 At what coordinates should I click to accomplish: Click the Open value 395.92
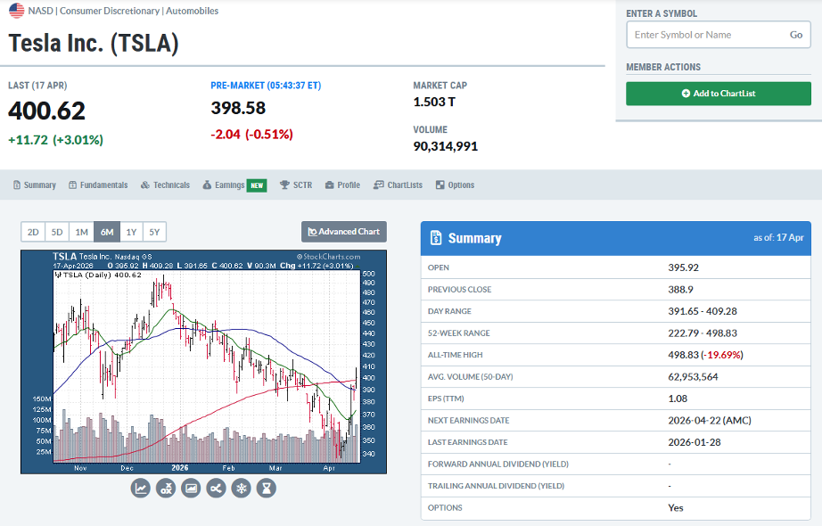point(683,267)
